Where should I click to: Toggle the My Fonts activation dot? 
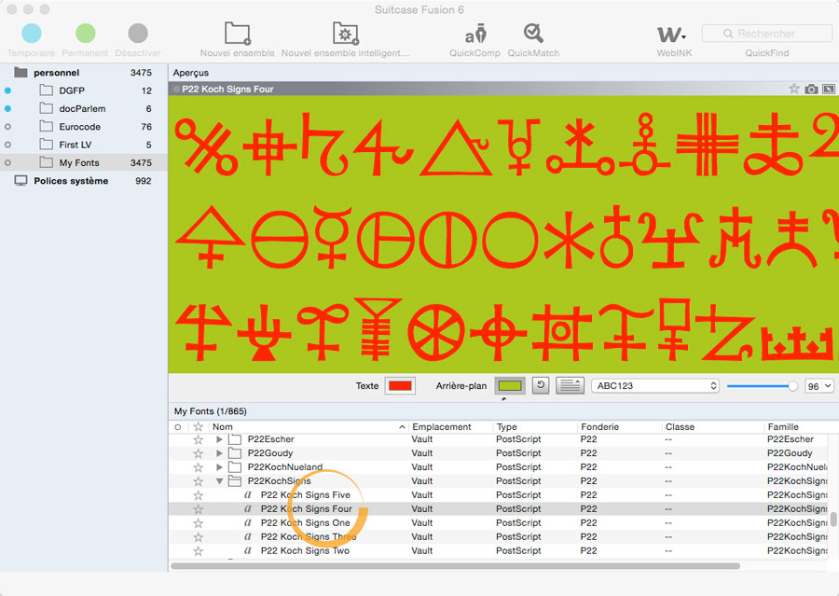click(x=7, y=163)
